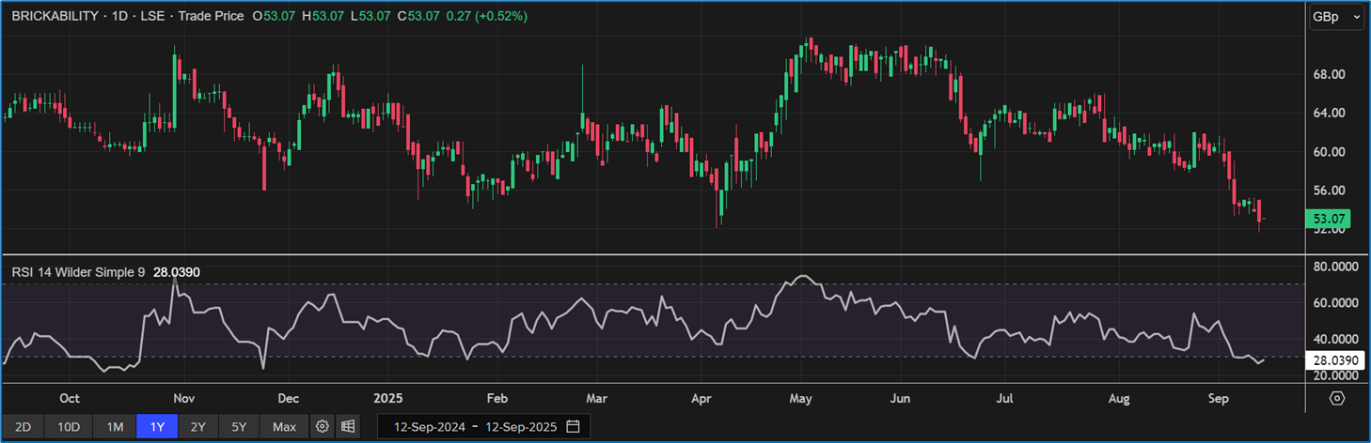
Task: Select the 1M range button
Action: (115, 427)
